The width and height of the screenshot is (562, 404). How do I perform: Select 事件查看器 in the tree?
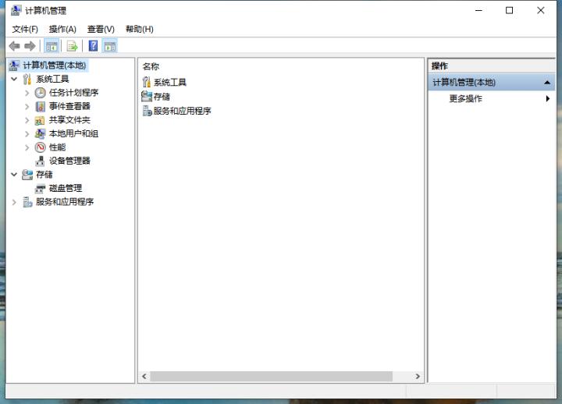(69, 106)
